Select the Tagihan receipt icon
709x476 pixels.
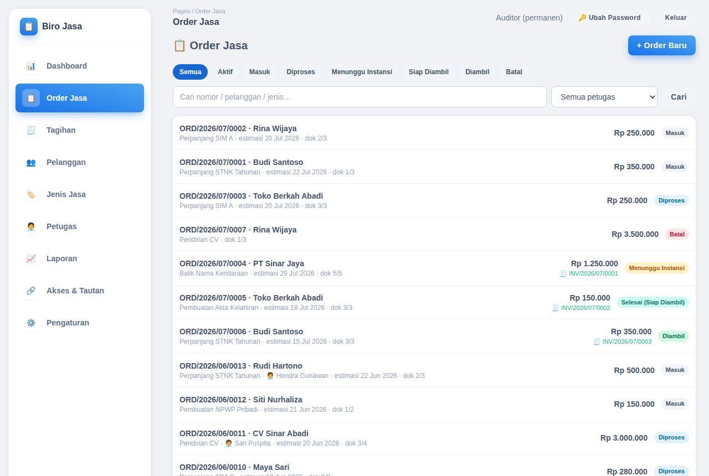[31, 130]
